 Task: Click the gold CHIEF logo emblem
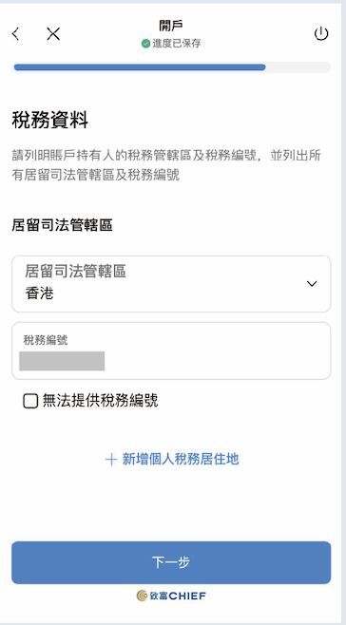(x=142, y=596)
